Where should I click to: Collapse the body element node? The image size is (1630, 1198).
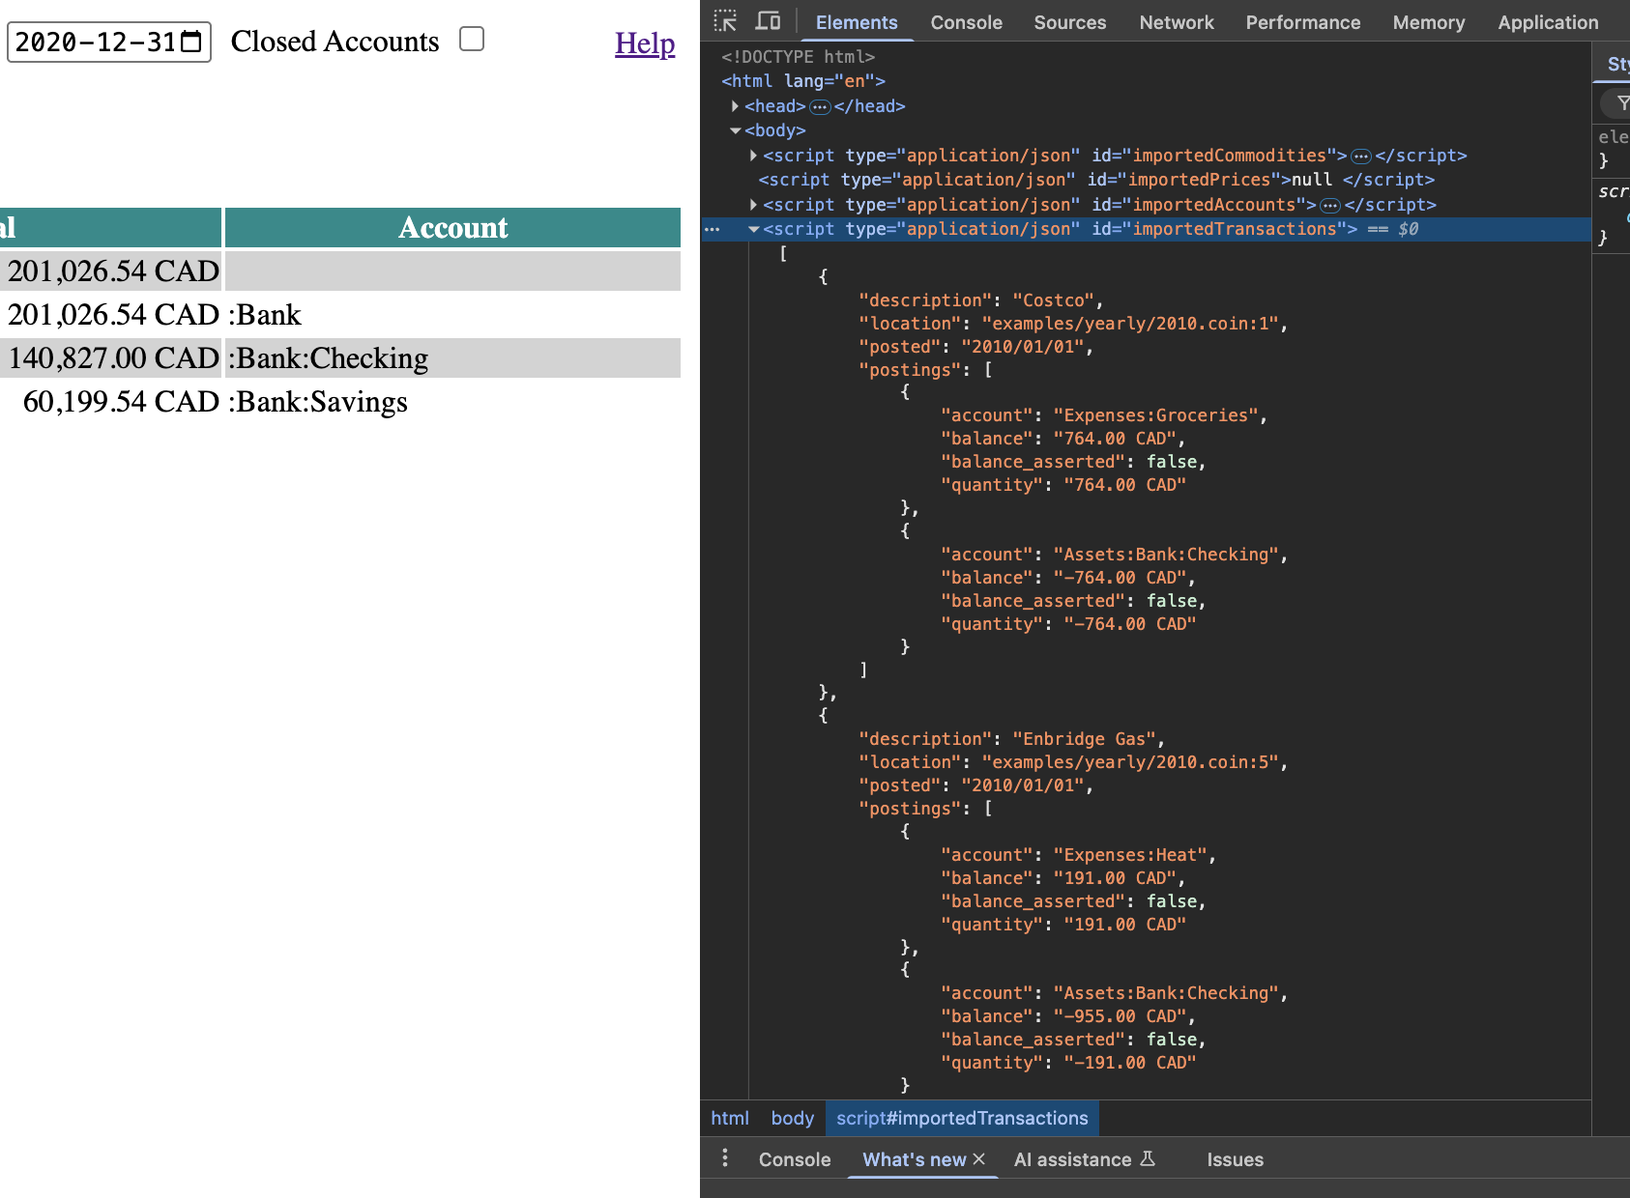(736, 130)
